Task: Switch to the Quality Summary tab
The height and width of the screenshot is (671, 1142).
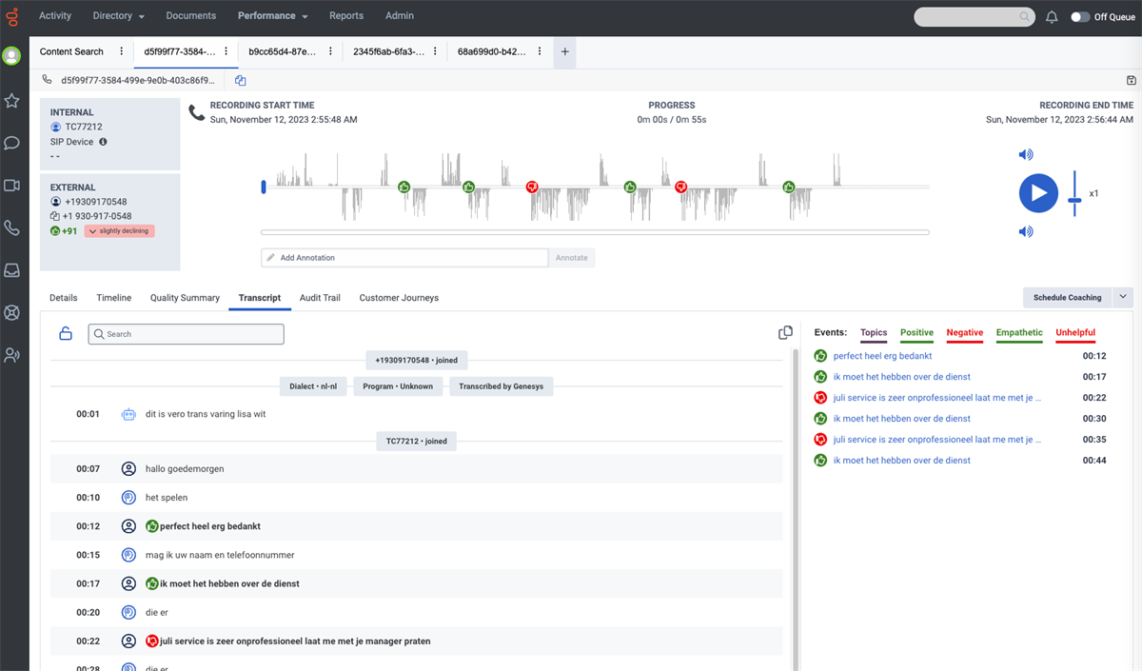Action: (x=185, y=297)
